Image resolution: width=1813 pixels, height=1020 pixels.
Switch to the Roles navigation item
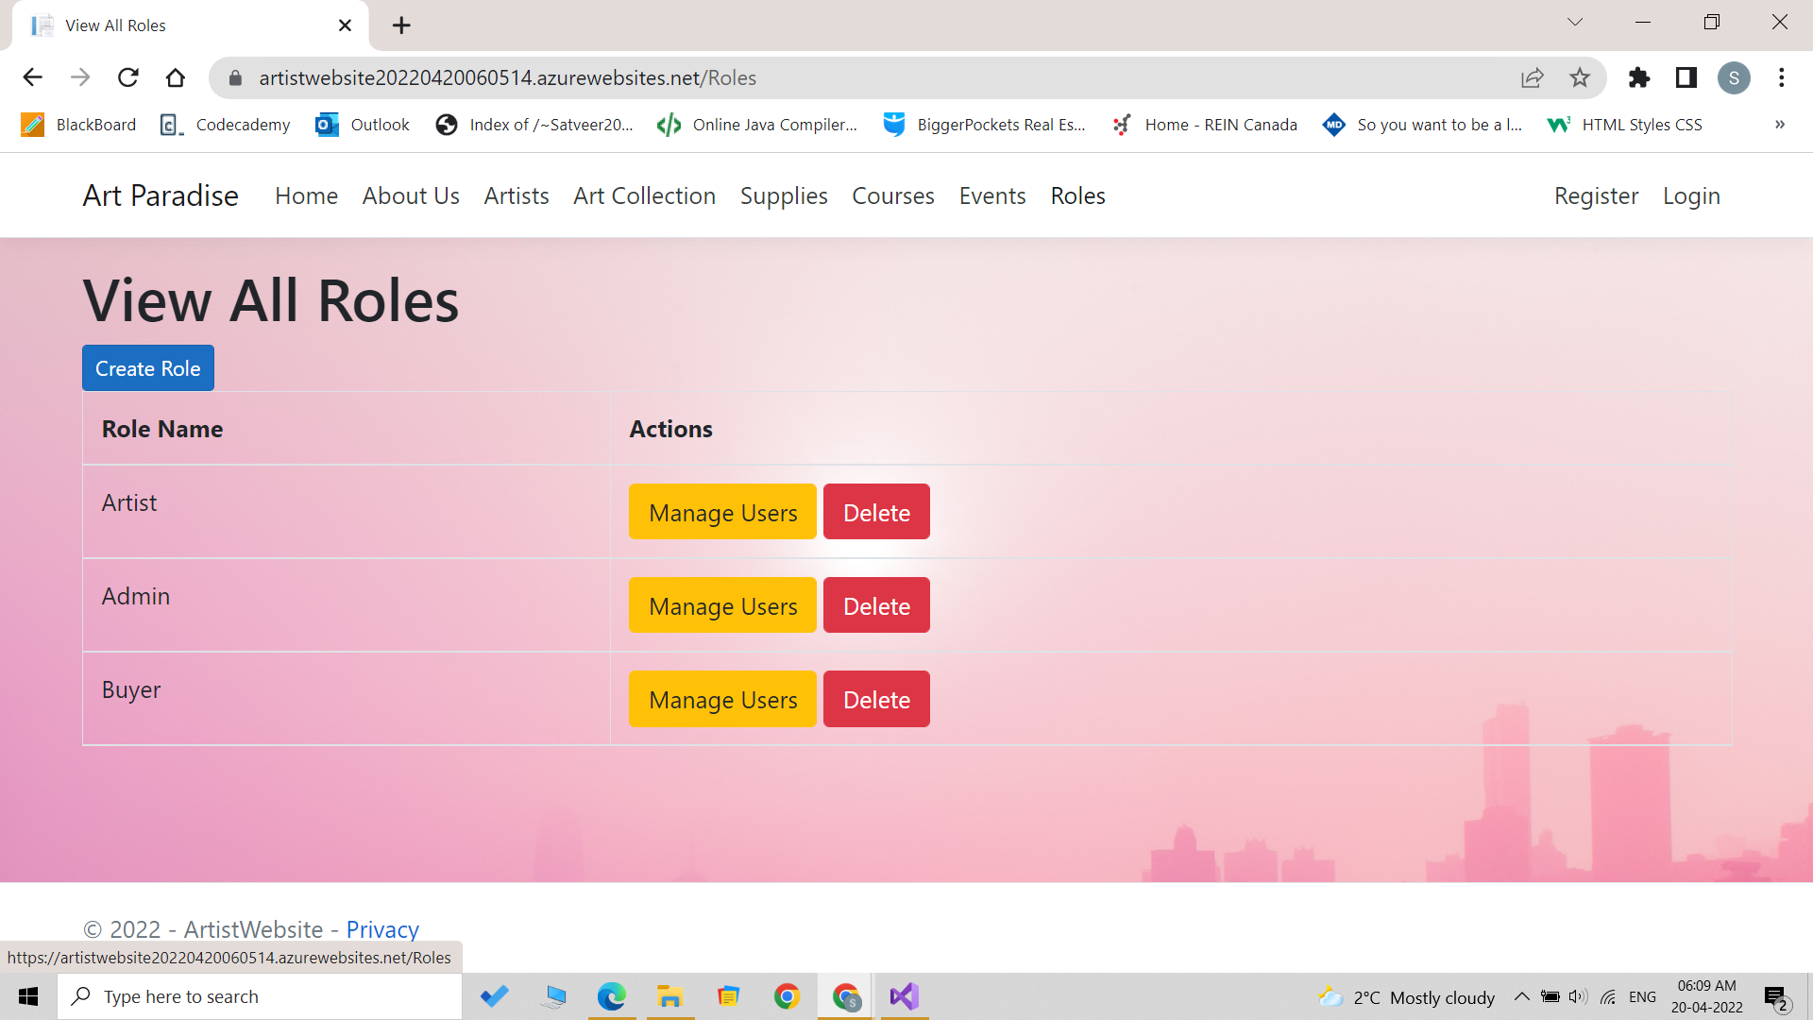coord(1077,195)
